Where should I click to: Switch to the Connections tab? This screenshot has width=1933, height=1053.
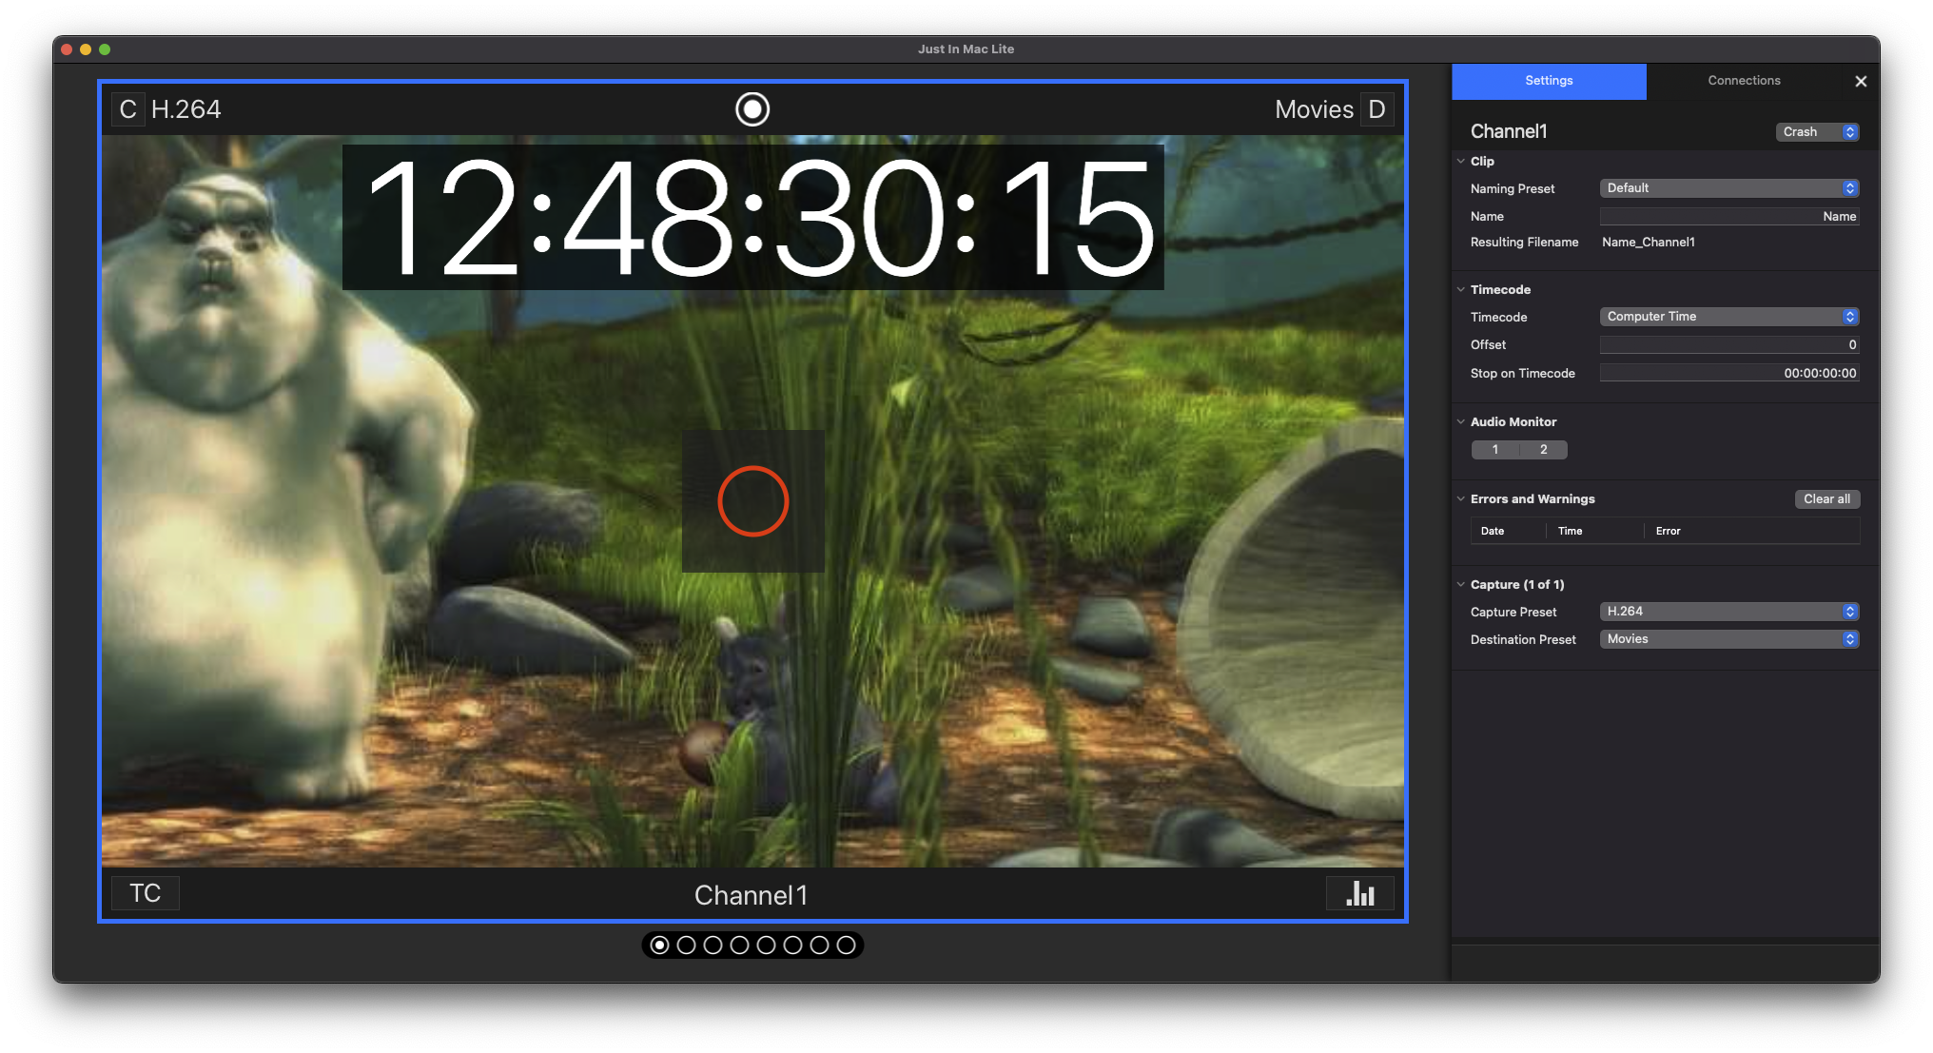(x=1744, y=81)
